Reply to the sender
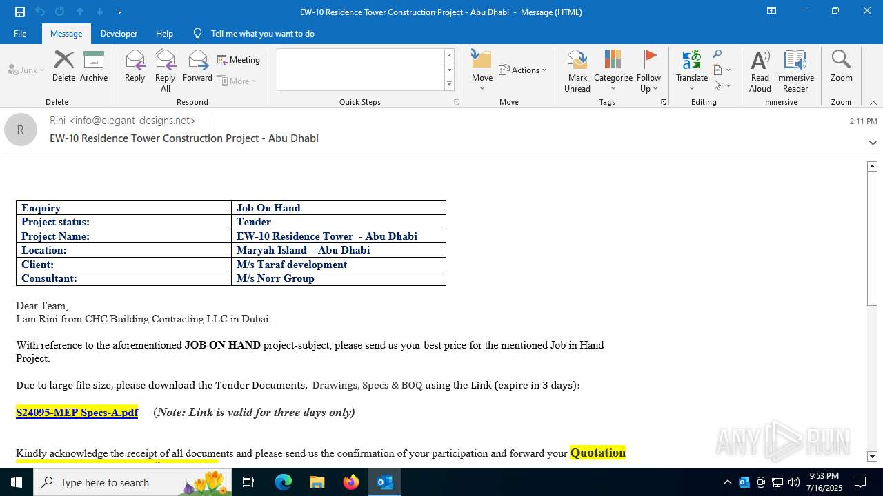This screenshot has width=883, height=496. tap(135, 66)
